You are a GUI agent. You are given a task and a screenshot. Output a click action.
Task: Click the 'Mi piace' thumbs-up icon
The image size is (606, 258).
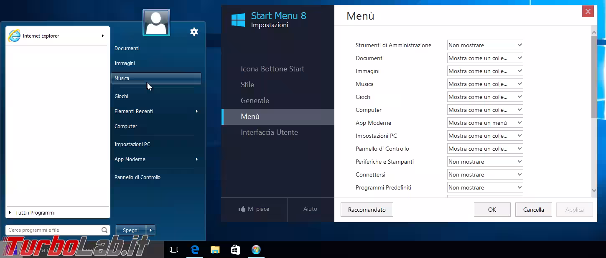coord(242,209)
